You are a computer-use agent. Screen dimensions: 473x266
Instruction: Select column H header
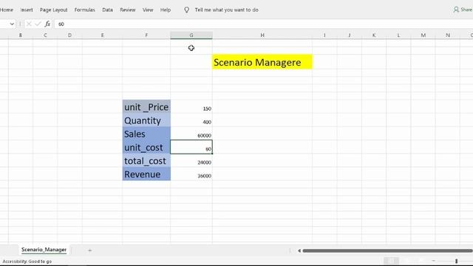coord(262,35)
